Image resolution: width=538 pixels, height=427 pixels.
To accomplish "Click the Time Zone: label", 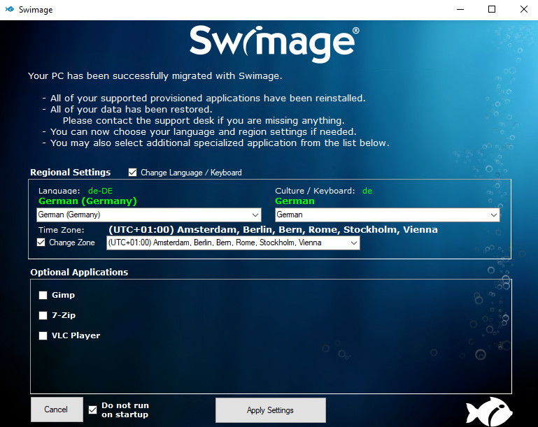I will 61,230.
